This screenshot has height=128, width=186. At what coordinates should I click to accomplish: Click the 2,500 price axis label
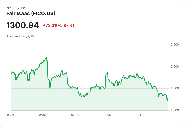pyautogui.click(x=175, y=45)
